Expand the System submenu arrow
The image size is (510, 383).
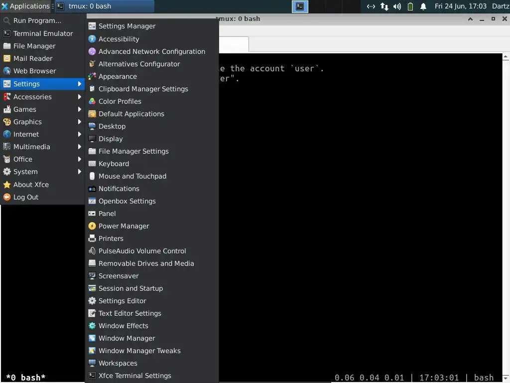(79, 172)
